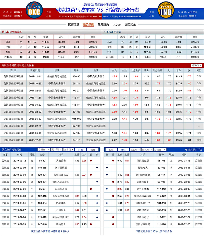
Task: Click blue loss diamond in Thunder 2019-03-09 row
Action: tap(97, 168)
